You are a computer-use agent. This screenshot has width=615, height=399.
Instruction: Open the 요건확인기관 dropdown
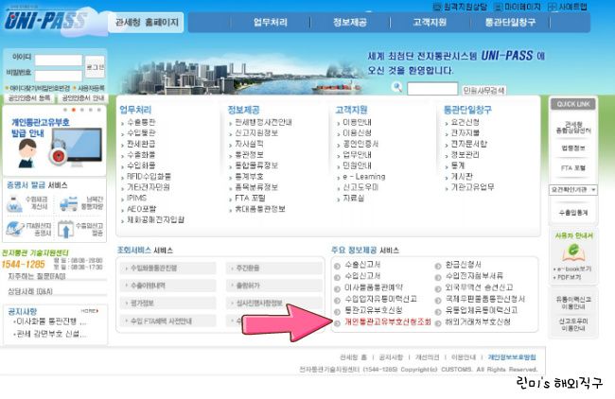pos(573,190)
